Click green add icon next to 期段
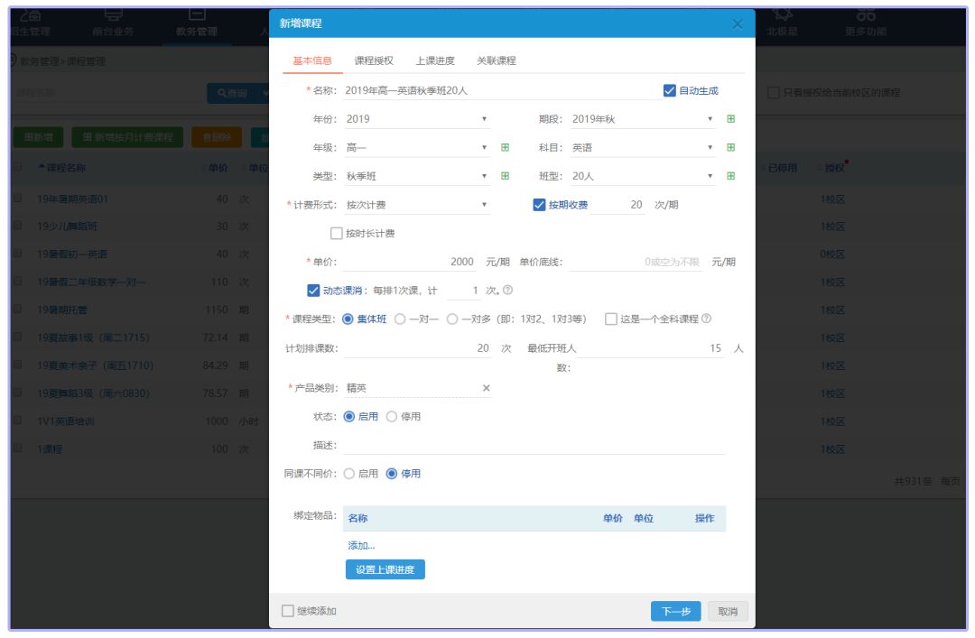975x638 pixels. point(730,119)
